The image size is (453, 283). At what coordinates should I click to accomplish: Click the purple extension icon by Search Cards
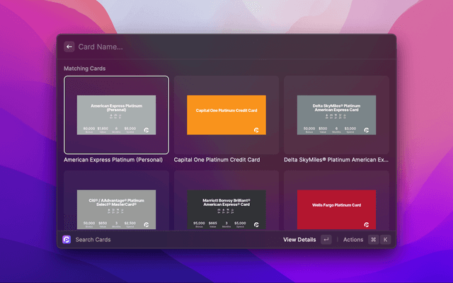point(67,240)
